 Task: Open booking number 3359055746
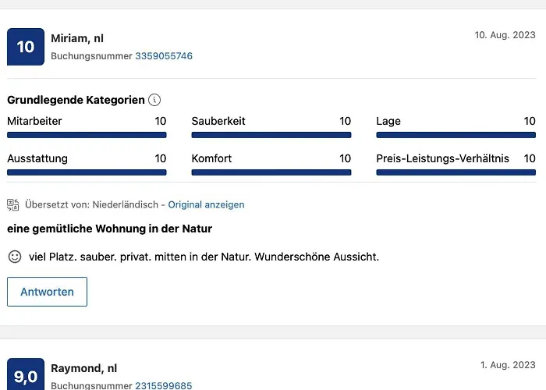click(164, 56)
